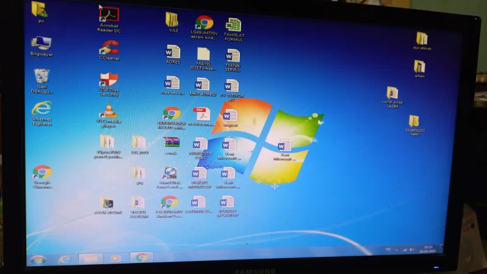The image size is (487, 274).
Task: Open the crea ses sis document
Action: (x=172, y=85)
